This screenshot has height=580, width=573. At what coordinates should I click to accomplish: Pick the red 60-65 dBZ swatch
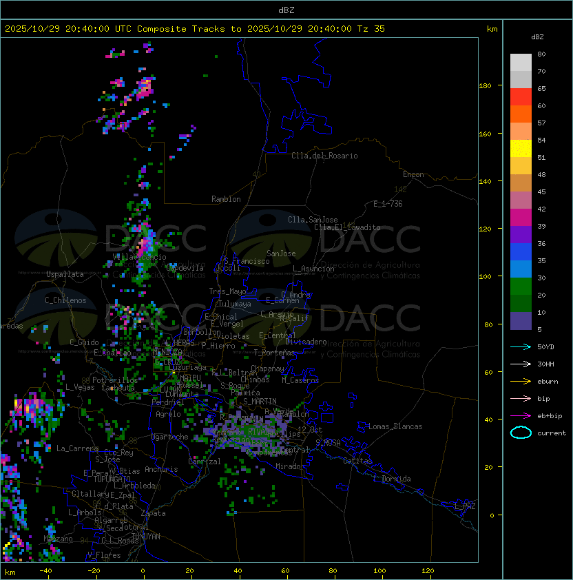pos(521,97)
